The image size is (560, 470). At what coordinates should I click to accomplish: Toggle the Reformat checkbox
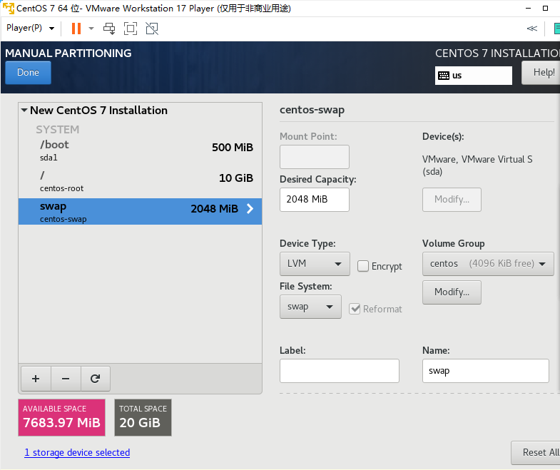355,309
